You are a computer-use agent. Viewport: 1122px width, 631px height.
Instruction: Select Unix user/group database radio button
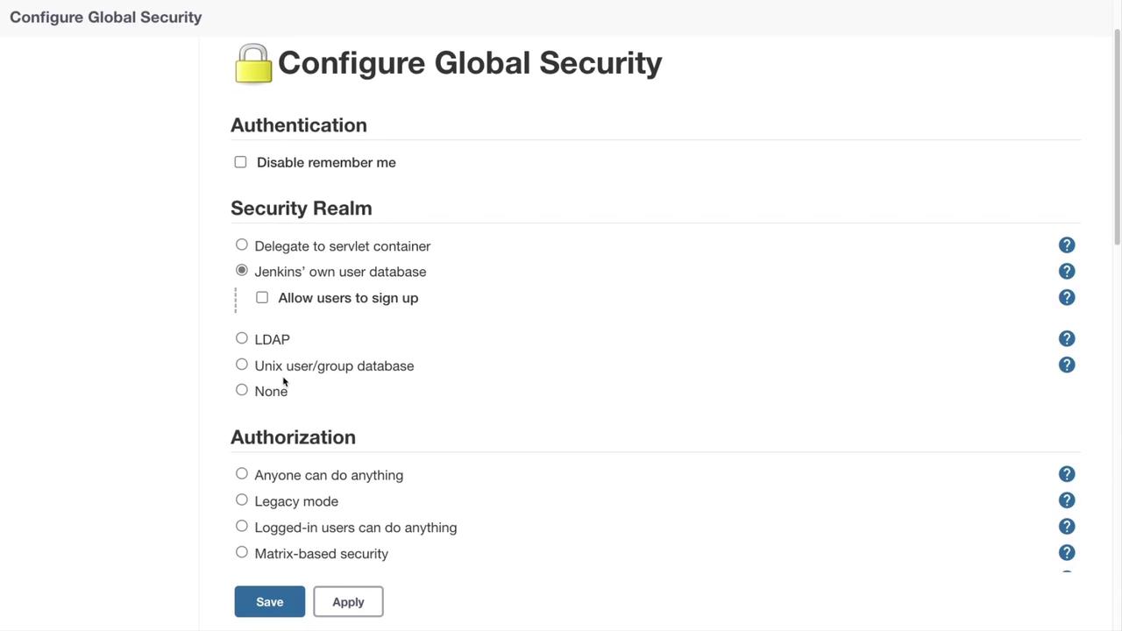coord(242,365)
